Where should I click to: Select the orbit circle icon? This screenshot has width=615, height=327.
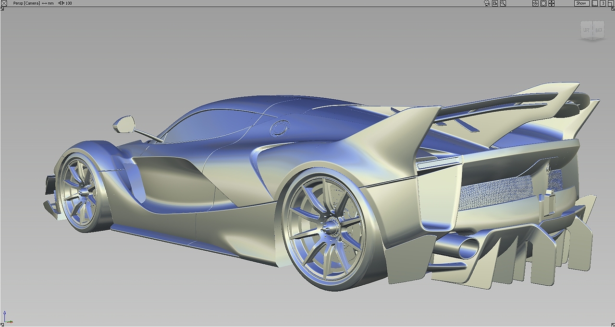(x=543, y=3)
